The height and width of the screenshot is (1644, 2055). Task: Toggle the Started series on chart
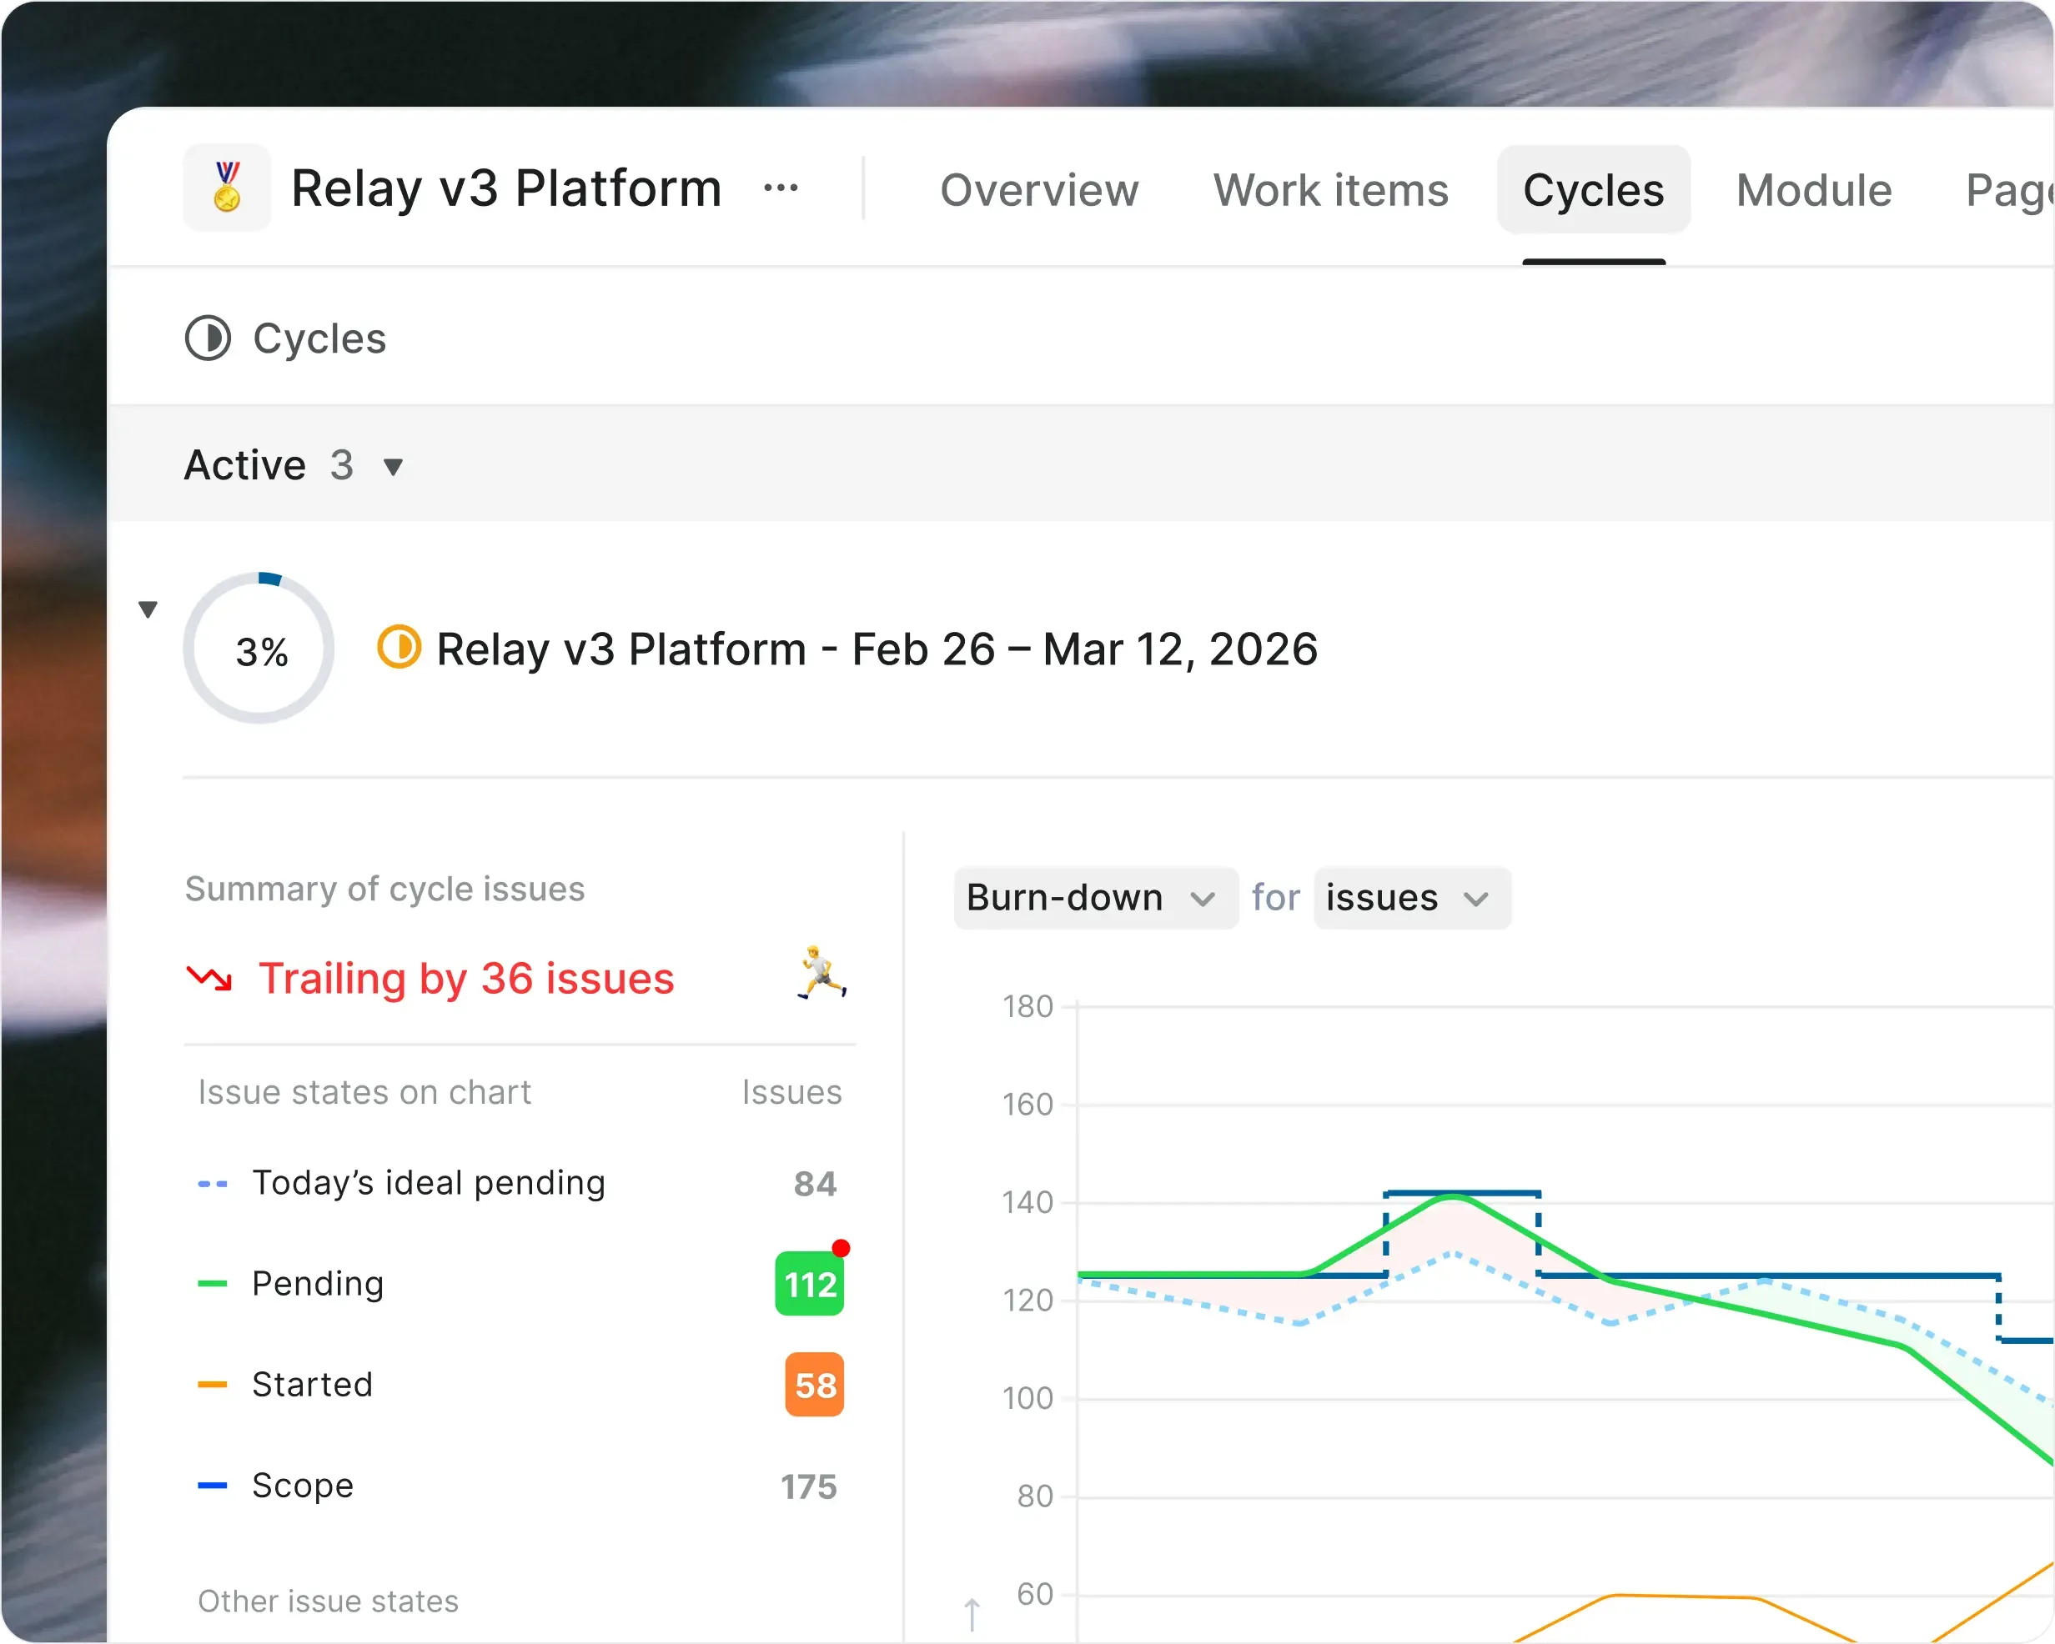[285, 1385]
